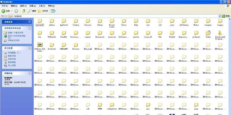The image size is (231, 115).
Task: Select the system32 folder icon
Action: click(x=40, y=21)
